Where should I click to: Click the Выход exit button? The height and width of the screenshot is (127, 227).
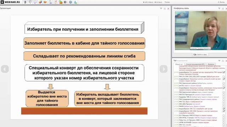(221, 2)
